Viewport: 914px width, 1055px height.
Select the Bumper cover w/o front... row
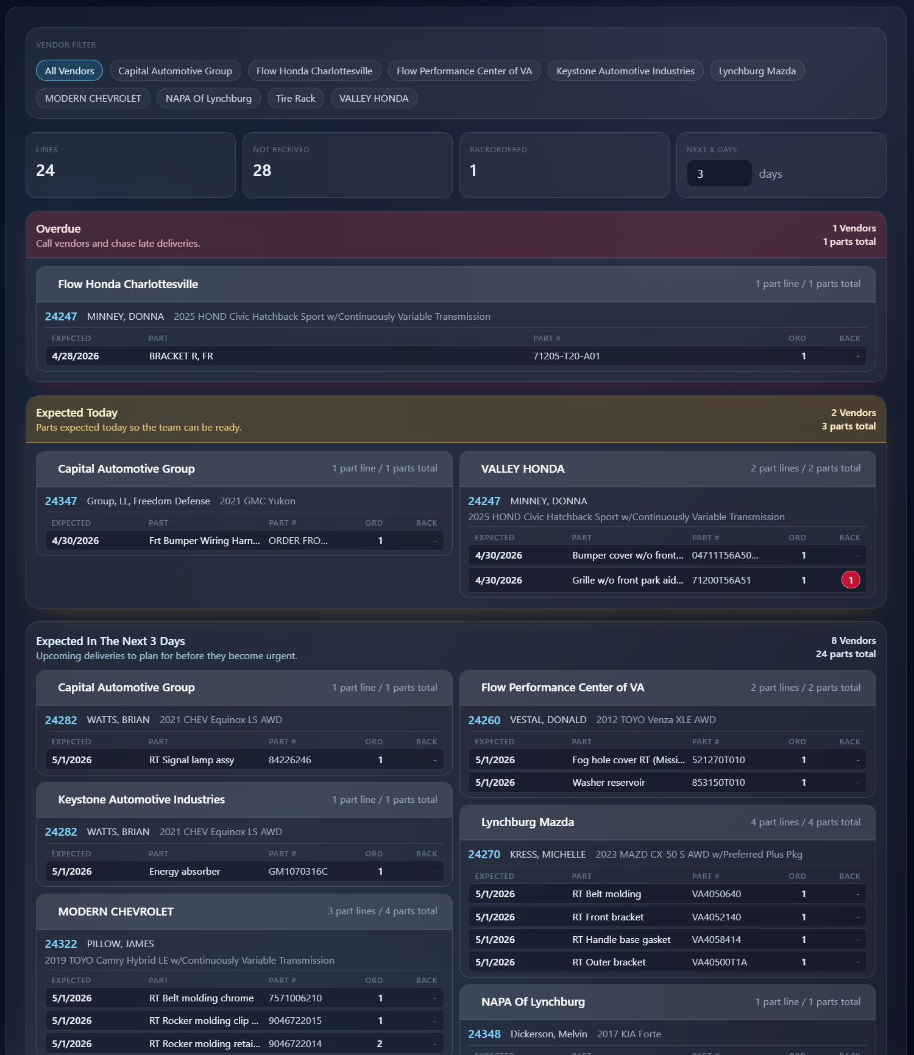667,555
